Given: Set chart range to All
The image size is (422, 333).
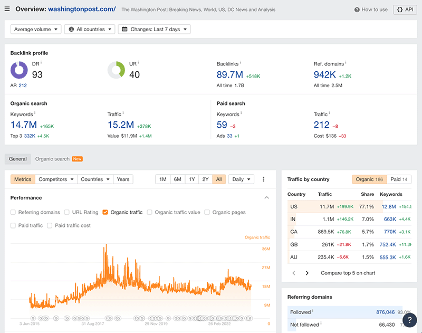Looking at the screenshot, I should click(x=219, y=179).
